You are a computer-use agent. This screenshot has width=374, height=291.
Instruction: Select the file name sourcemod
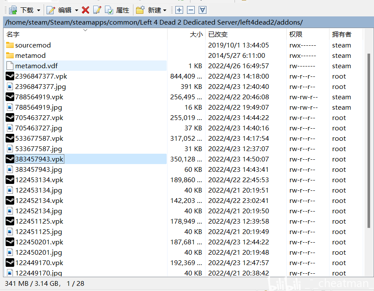click(x=33, y=45)
